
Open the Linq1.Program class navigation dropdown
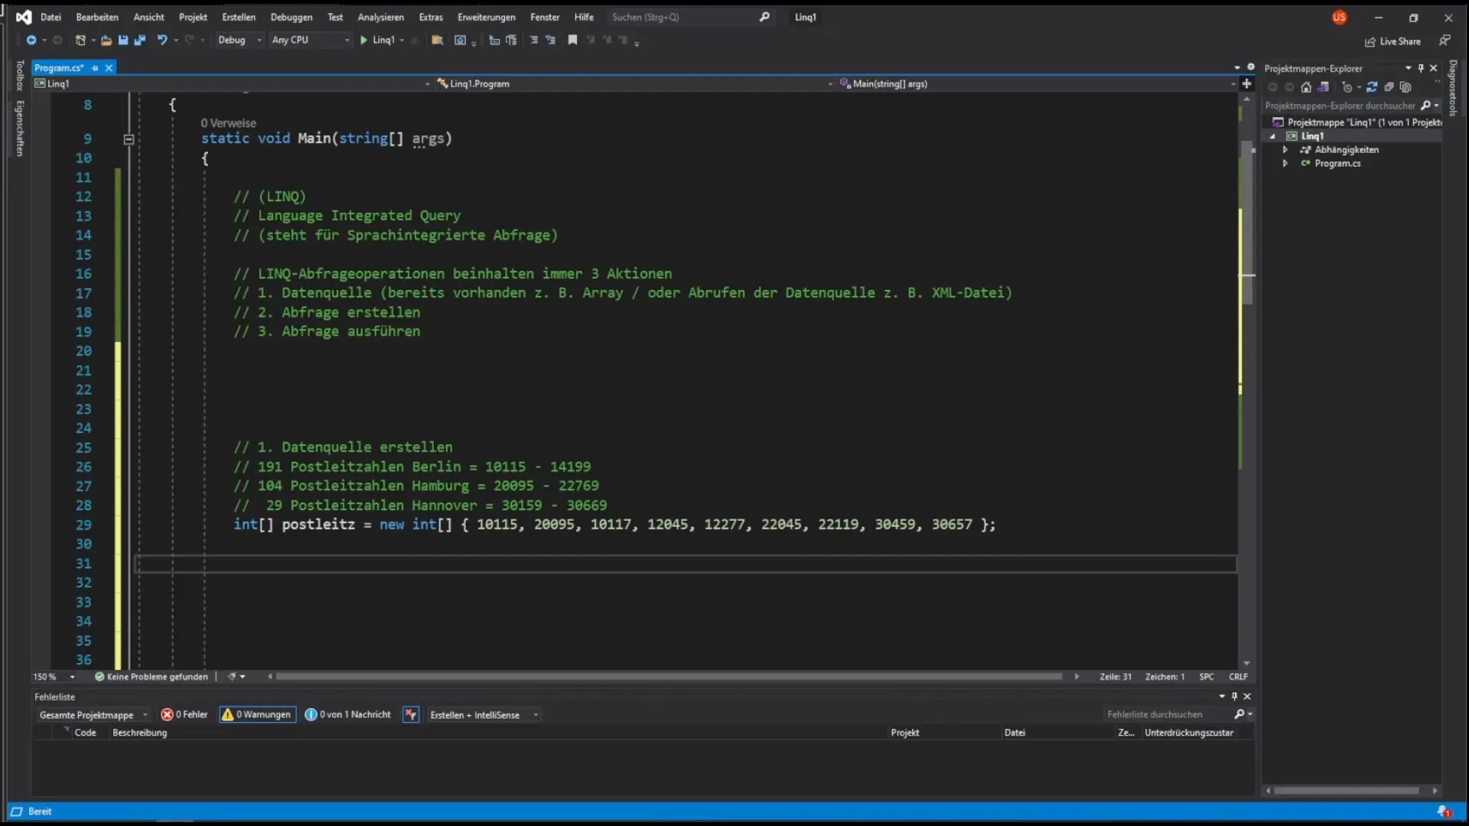pos(634,84)
